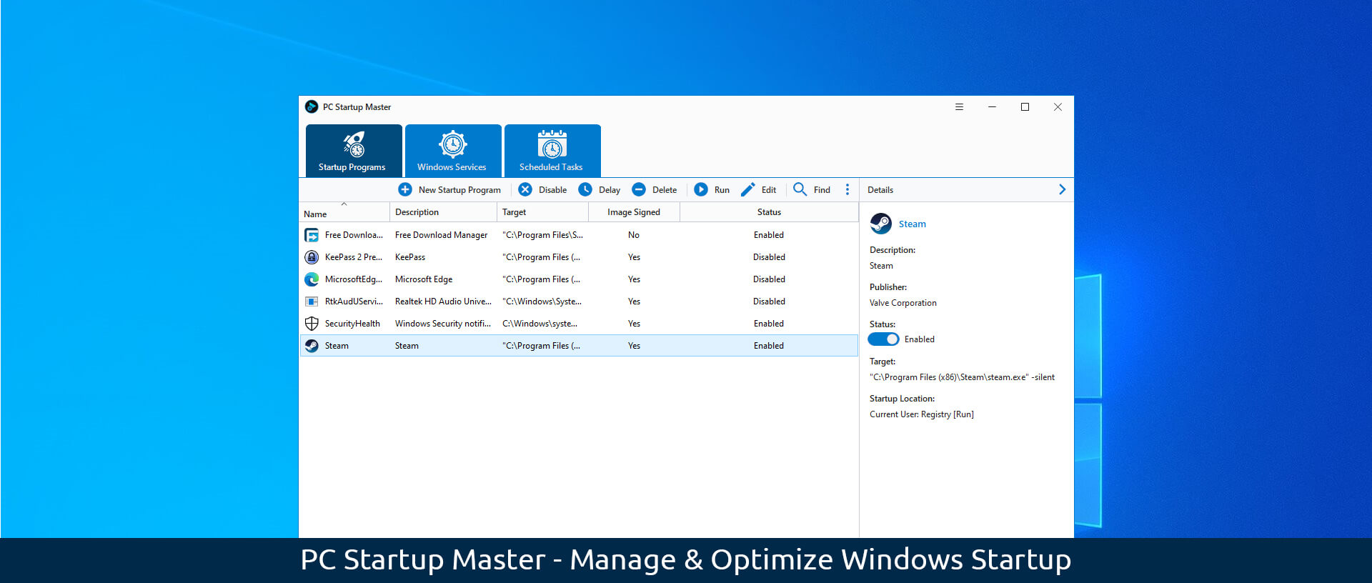Click the Find magnifier icon
Screen dimensions: 1372x583
point(800,189)
